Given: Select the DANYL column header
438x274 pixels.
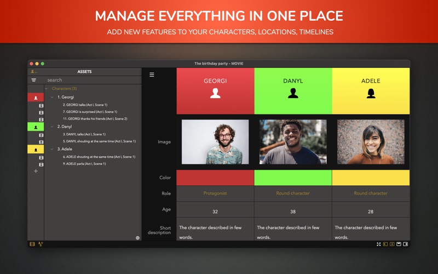Looking at the screenshot, I should point(293,91).
